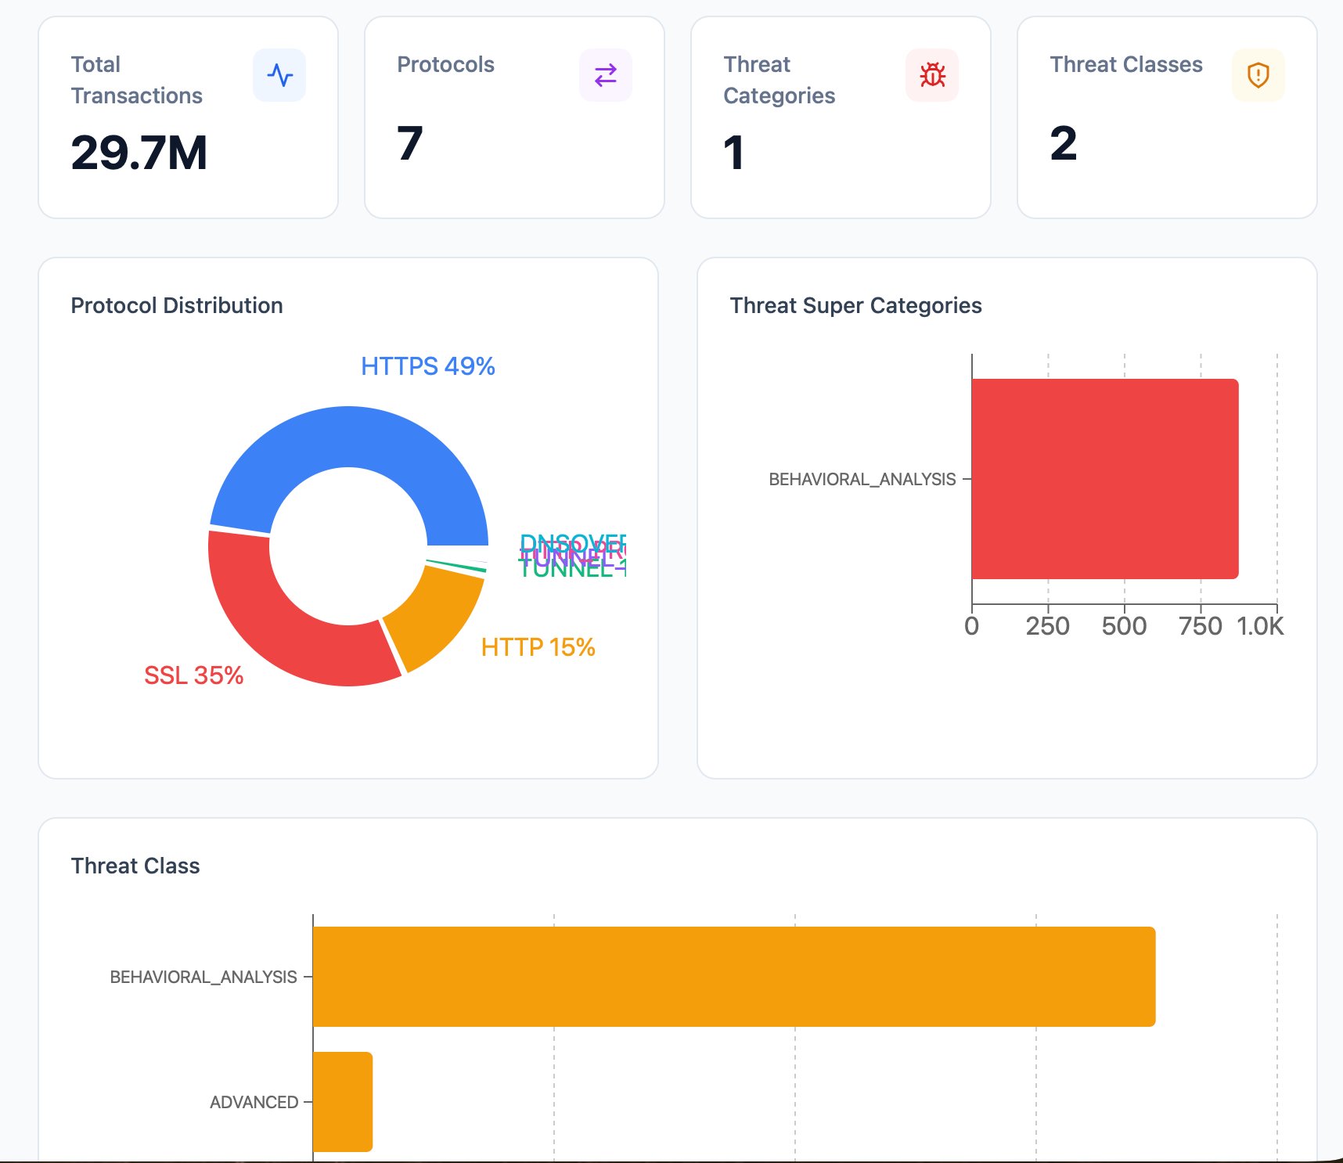Click the red bug icon in Threat Categories

click(931, 75)
